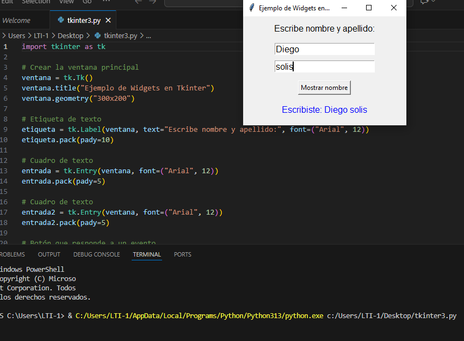464x341 pixels.
Task: Expand the Desktop breadcrumb folder
Action: tap(70, 35)
